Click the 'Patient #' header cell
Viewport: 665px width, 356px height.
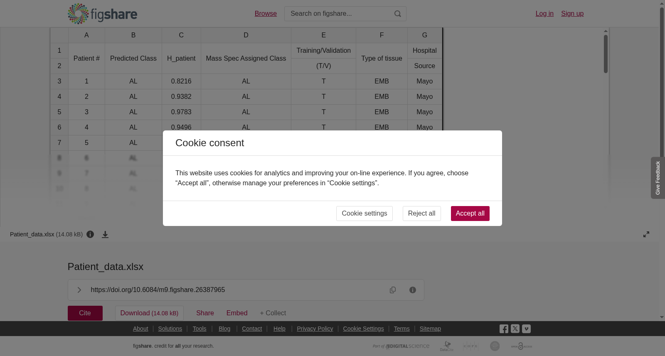point(86,59)
